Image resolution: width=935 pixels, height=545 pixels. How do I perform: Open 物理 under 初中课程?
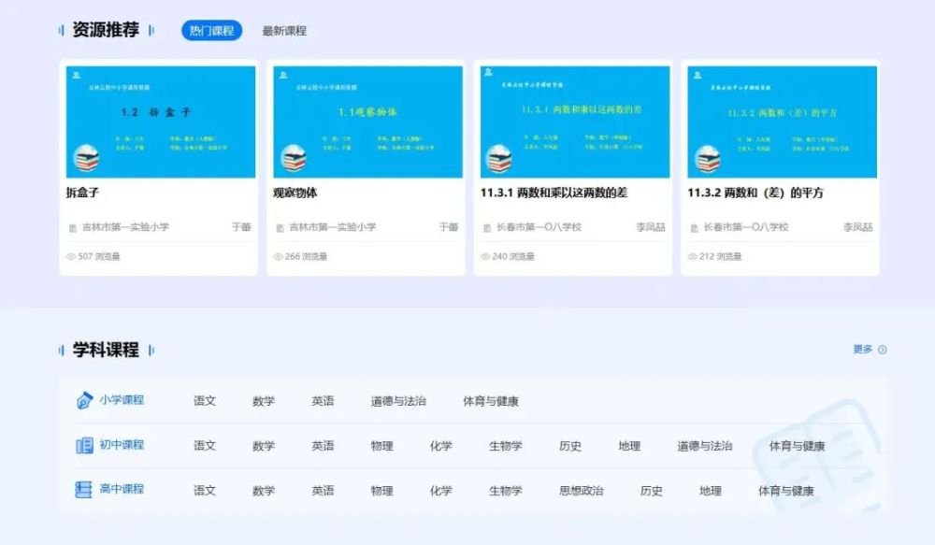381,446
